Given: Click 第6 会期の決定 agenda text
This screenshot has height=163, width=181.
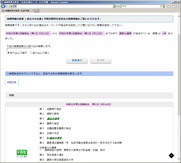Looking at the screenshot, I should (49, 133).
